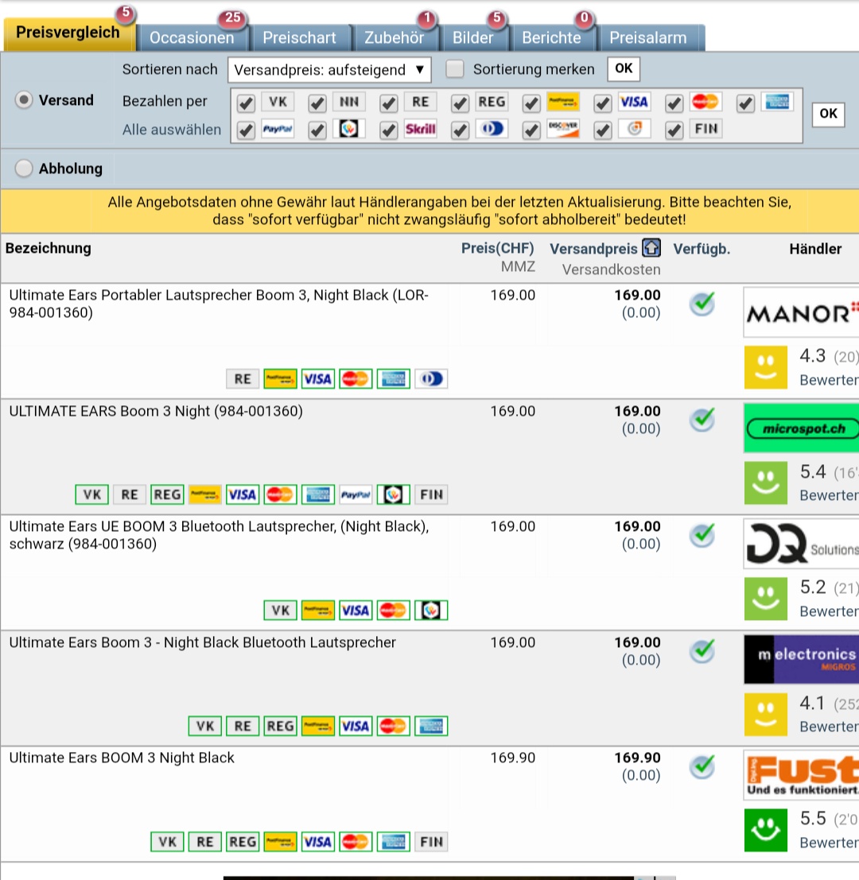Open the Sortieren nach dropdown

[329, 70]
